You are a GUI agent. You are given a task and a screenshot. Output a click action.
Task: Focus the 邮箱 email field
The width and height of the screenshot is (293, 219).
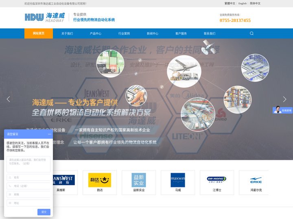click(x=28, y=194)
